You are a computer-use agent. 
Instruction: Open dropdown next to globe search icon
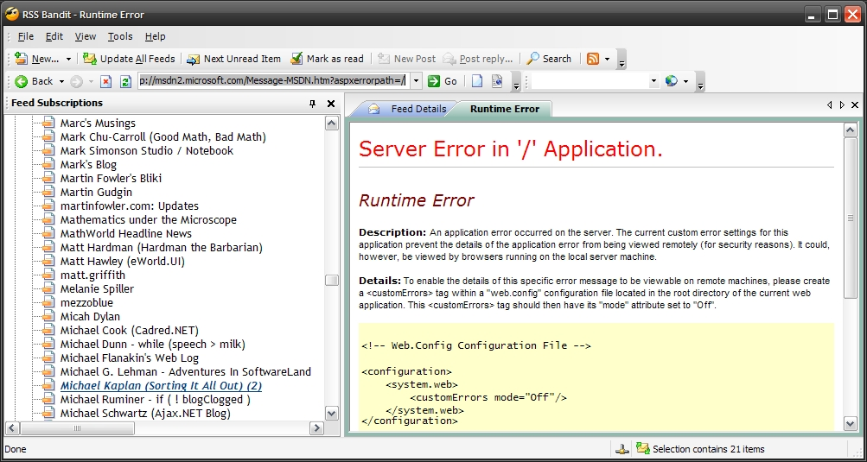pyautogui.click(x=685, y=82)
